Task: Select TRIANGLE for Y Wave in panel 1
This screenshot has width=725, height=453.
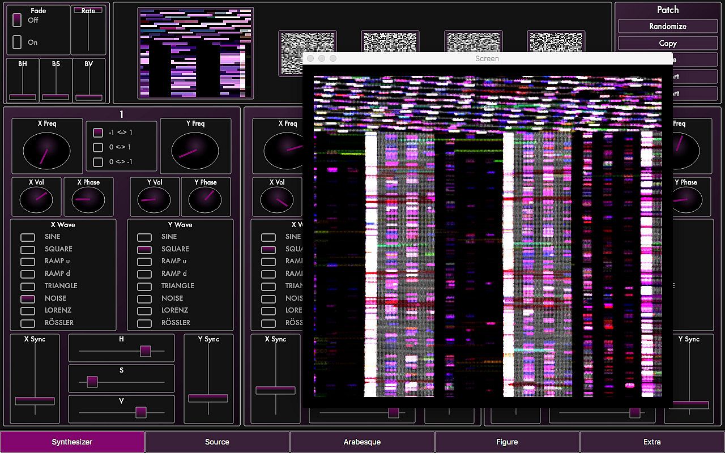Action: click(144, 286)
